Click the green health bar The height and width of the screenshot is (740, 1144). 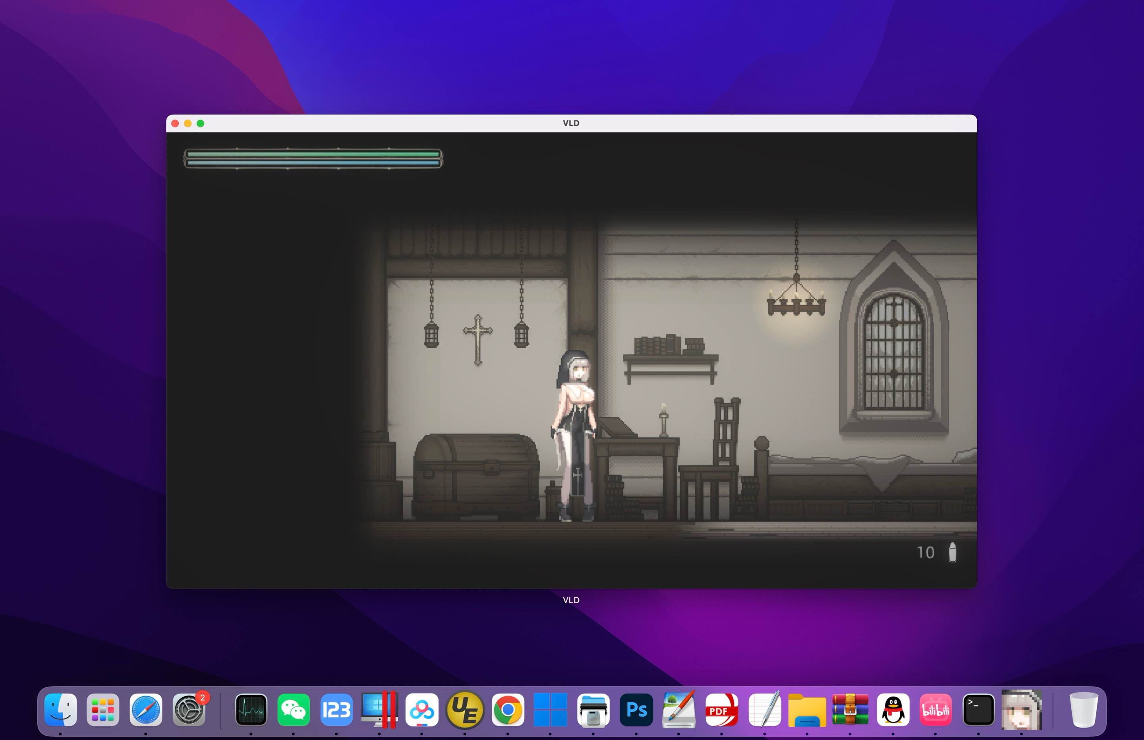click(313, 154)
